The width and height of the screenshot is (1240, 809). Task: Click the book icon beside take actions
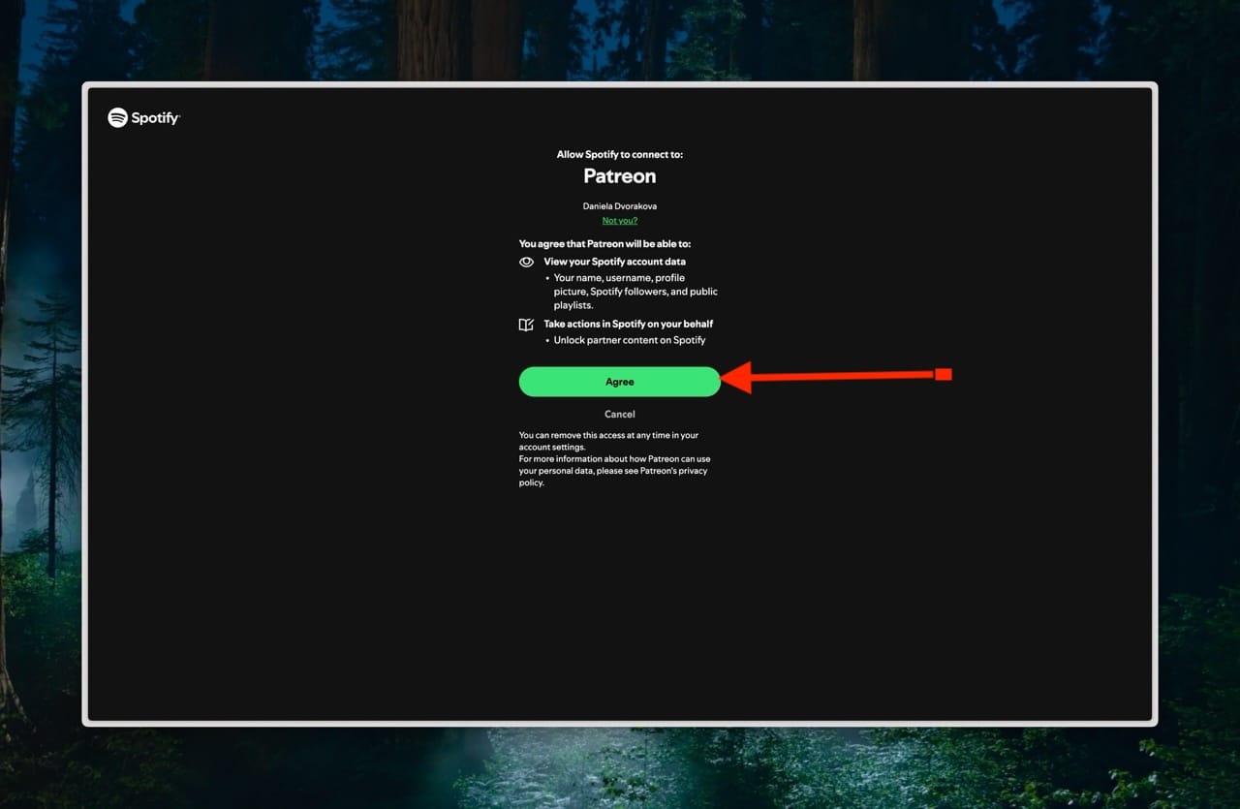coord(526,325)
